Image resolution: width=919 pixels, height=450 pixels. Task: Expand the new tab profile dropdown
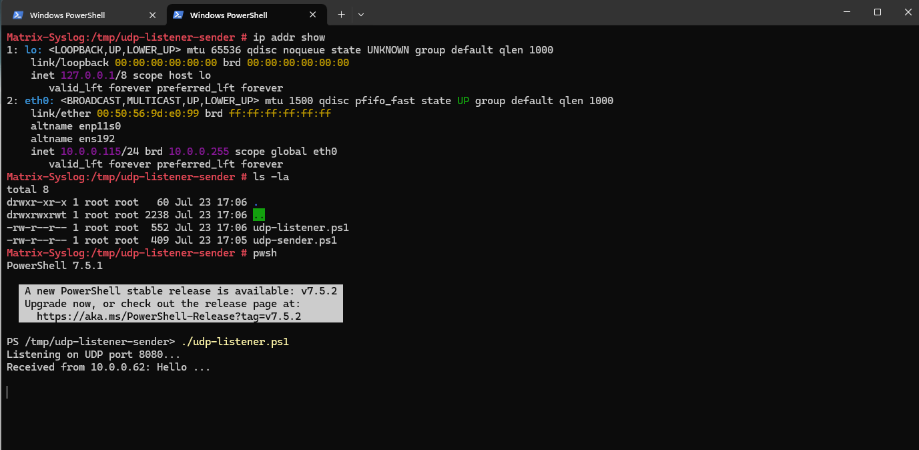coord(361,14)
